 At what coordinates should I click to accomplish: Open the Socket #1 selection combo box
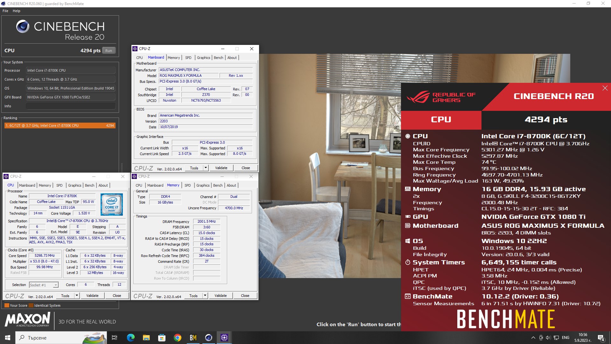[x=44, y=285]
